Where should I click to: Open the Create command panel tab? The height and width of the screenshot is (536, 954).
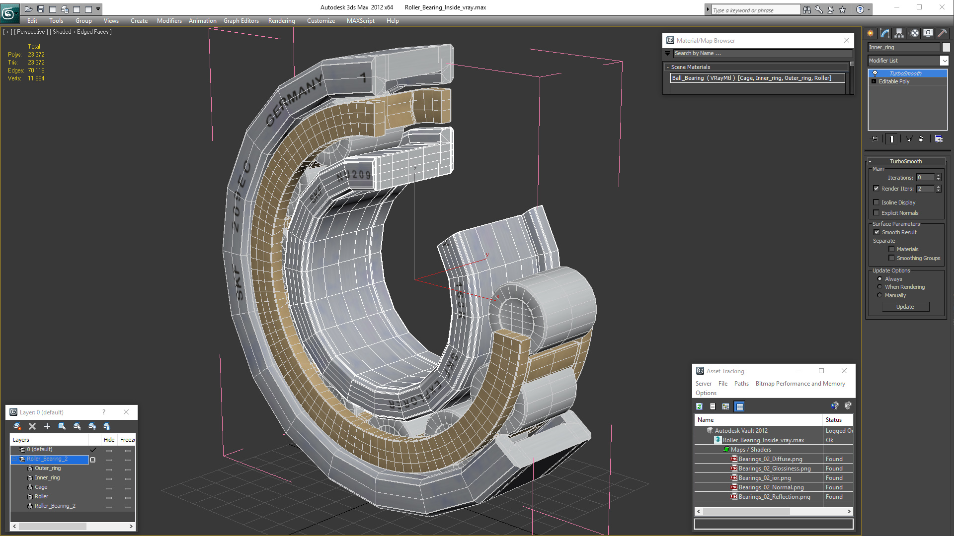click(x=871, y=33)
